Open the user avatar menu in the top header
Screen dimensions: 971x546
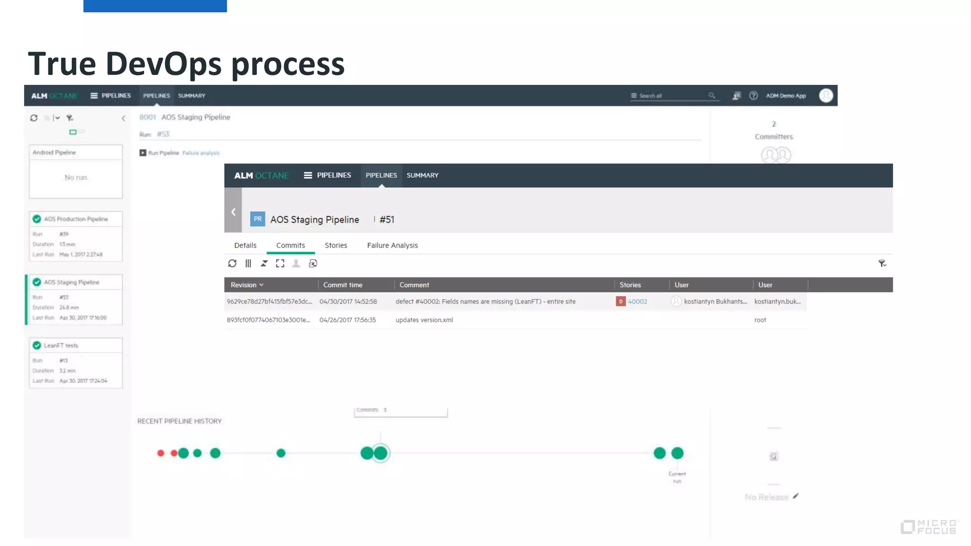pos(826,96)
